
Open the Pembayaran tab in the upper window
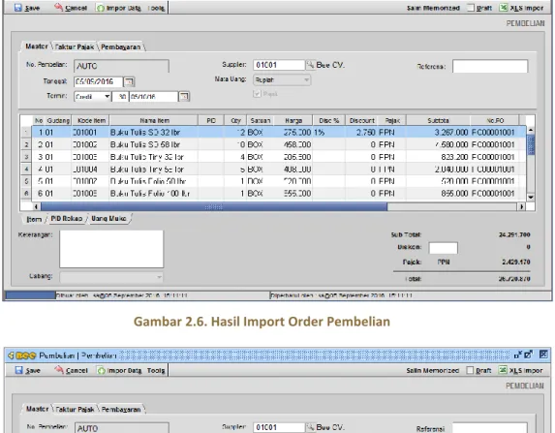(121, 46)
